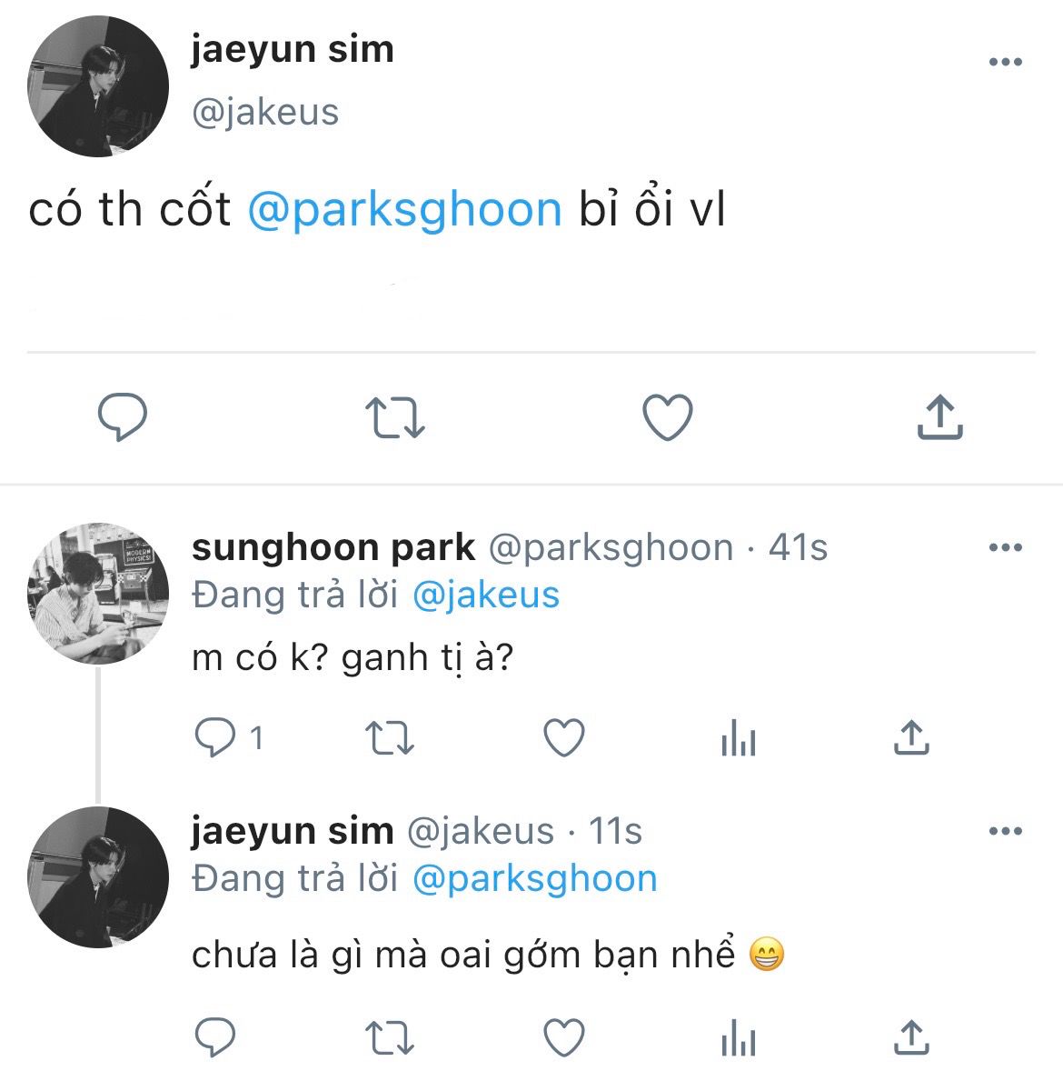Open @parksghoon link in last reply
The width and height of the screenshot is (1063, 1081).
click(x=534, y=880)
